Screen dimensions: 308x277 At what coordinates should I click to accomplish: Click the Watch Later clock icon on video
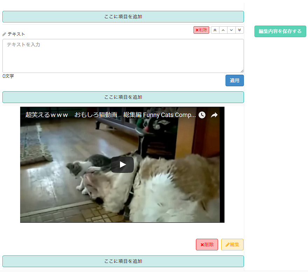[x=202, y=115]
